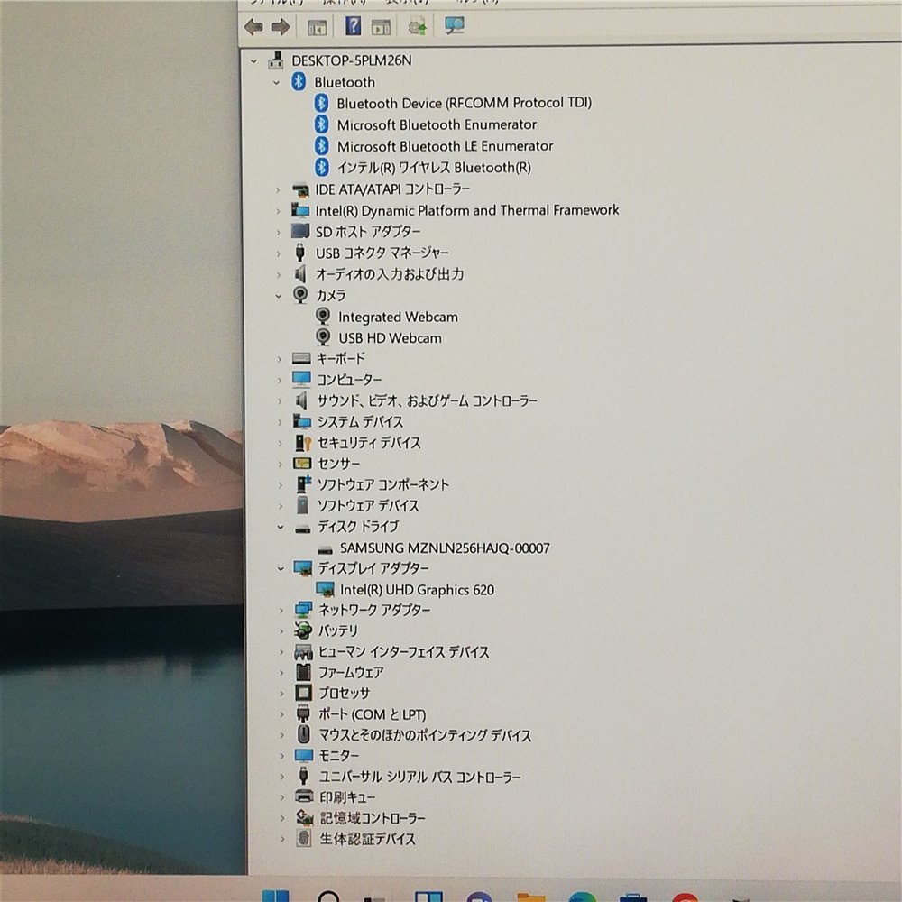
Task: Open File Explorer folder icon on taskbar
Action: coord(531,897)
